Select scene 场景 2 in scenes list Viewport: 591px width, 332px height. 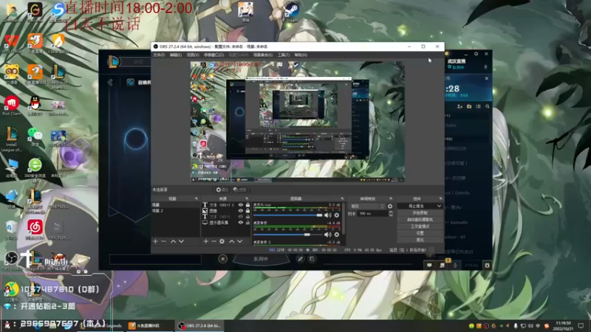(x=176, y=211)
